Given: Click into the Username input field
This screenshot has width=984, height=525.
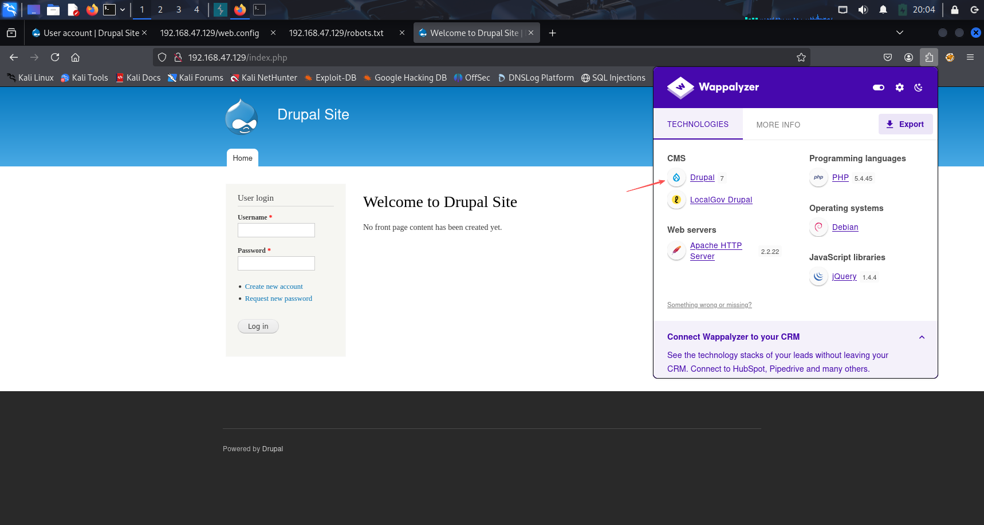Looking at the screenshot, I should click(x=276, y=230).
